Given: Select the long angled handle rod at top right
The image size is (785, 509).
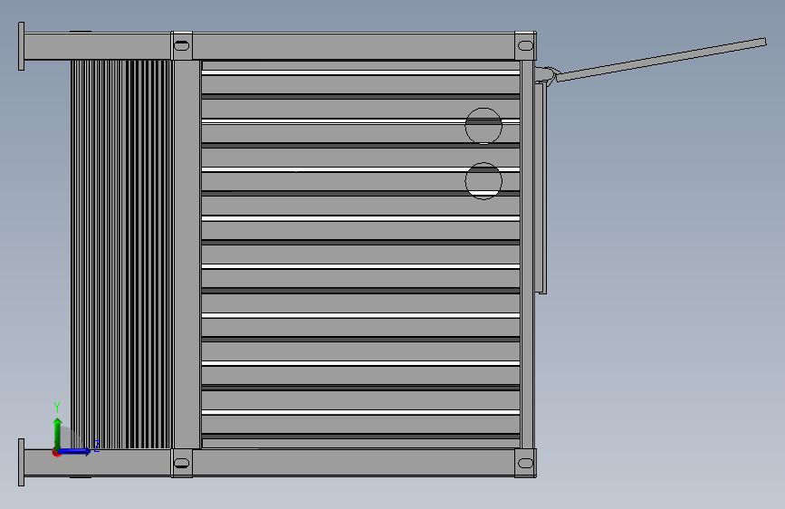Looking at the screenshot, I should (x=661, y=60).
